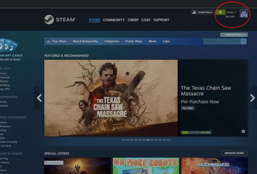The height and width of the screenshot is (174, 257).
Task: Click the Free to Play genre link
Action: [4, 159]
